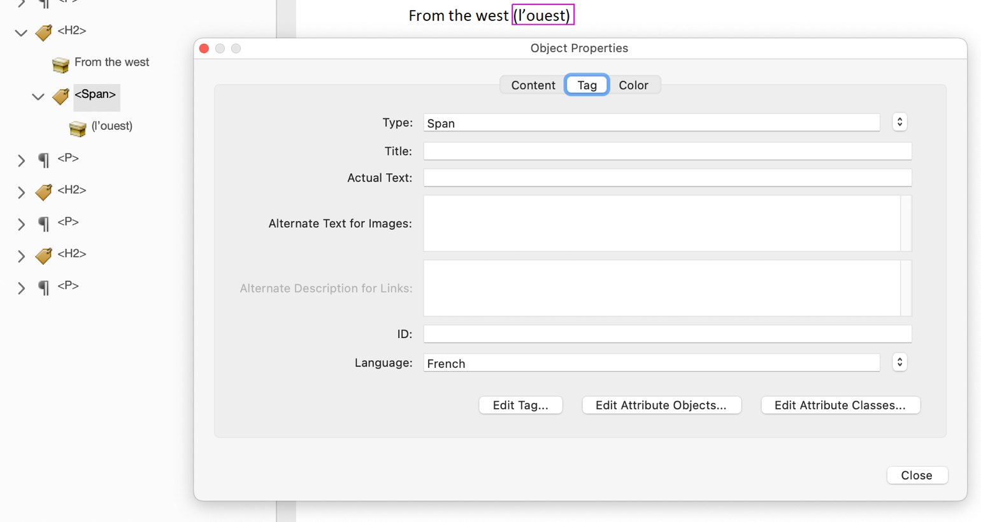Open the Type dropdown stepper
Screen dimensions: 981x522
click(x=899, y=122)
